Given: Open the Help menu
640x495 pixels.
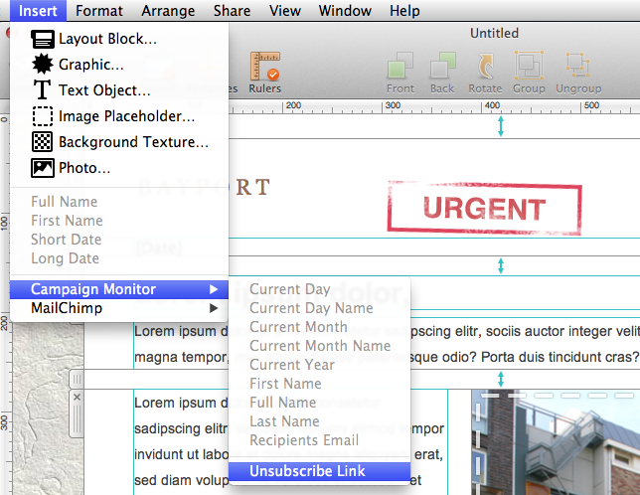Looking at the screenshot, I should coord(404,11).
